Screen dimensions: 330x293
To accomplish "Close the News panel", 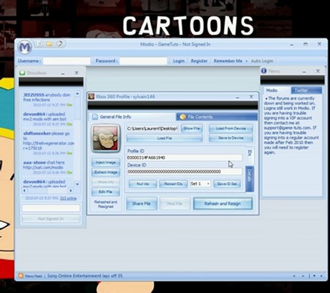I will pos(318,71).
